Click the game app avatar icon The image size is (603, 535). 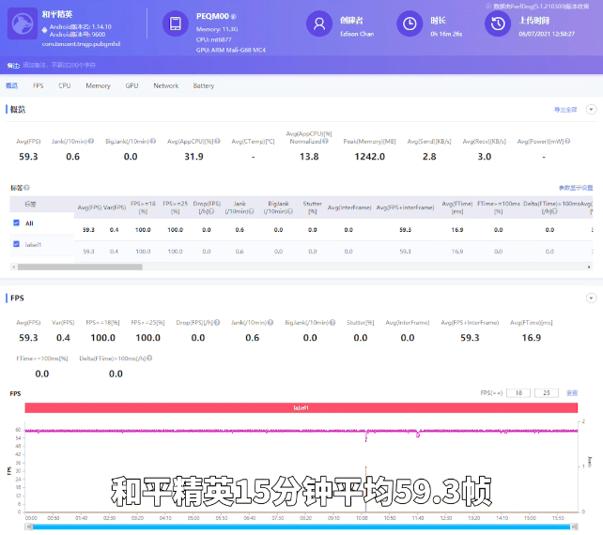[x=23, y=23]
